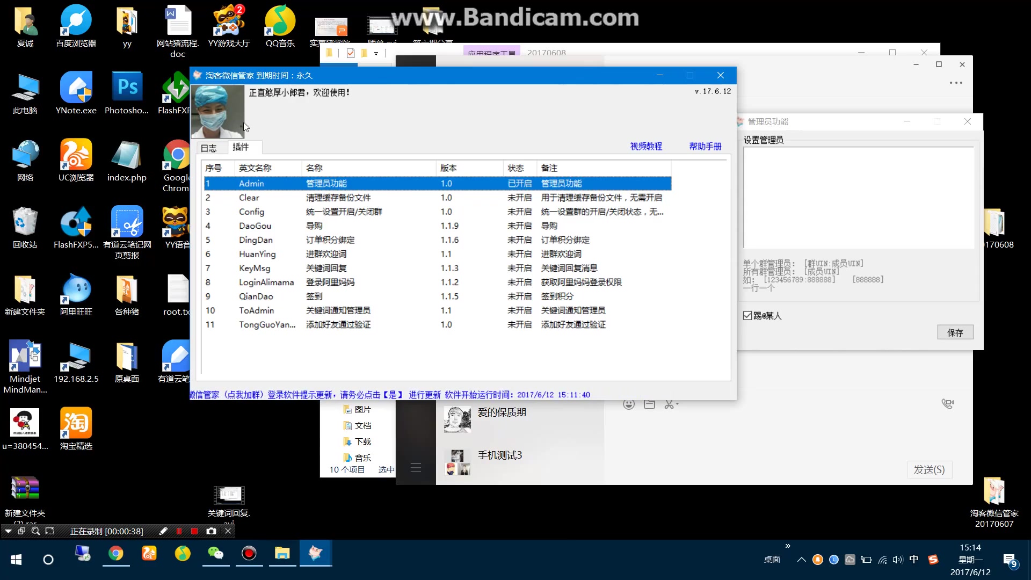The image size is (1031, 580).
Task: Open WeChat on the taskbar
Action: [x=216, y=553]
